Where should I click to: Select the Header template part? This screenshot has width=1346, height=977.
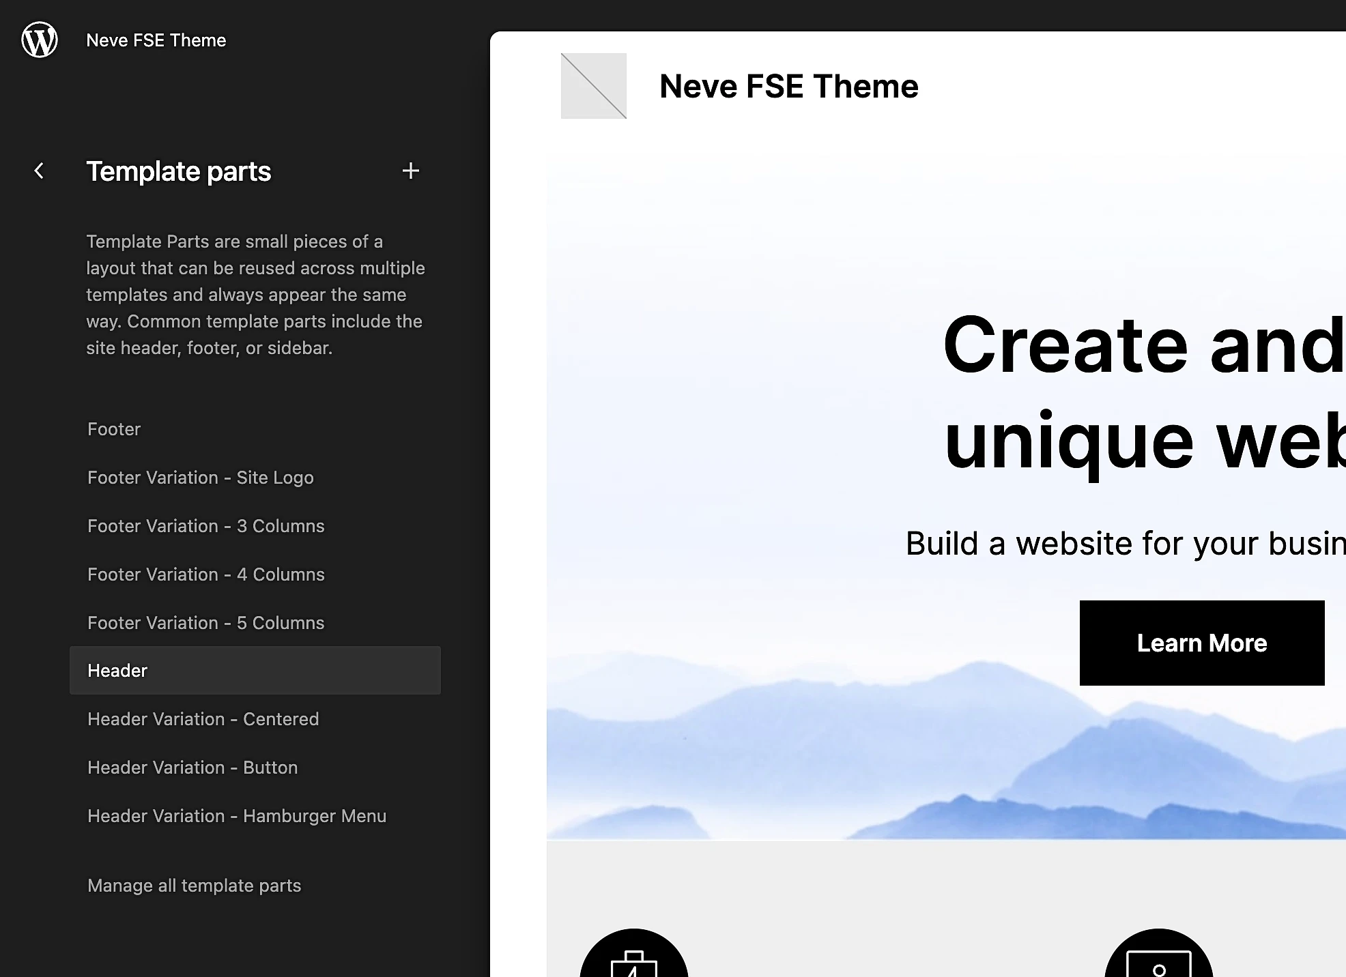click(x=117, y=670)
